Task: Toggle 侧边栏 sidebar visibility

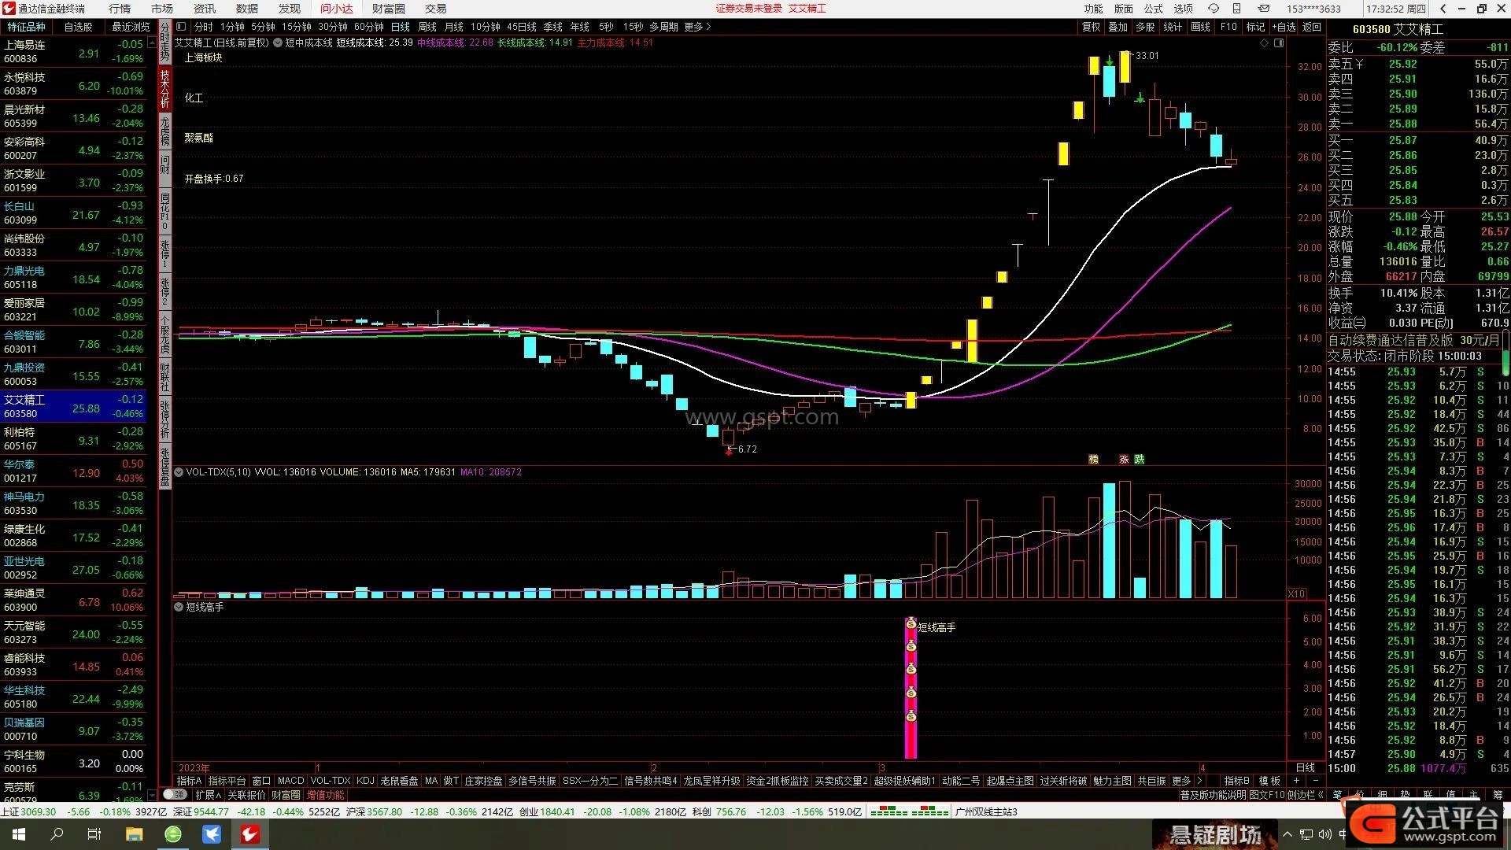Action: coord(1306,795)
